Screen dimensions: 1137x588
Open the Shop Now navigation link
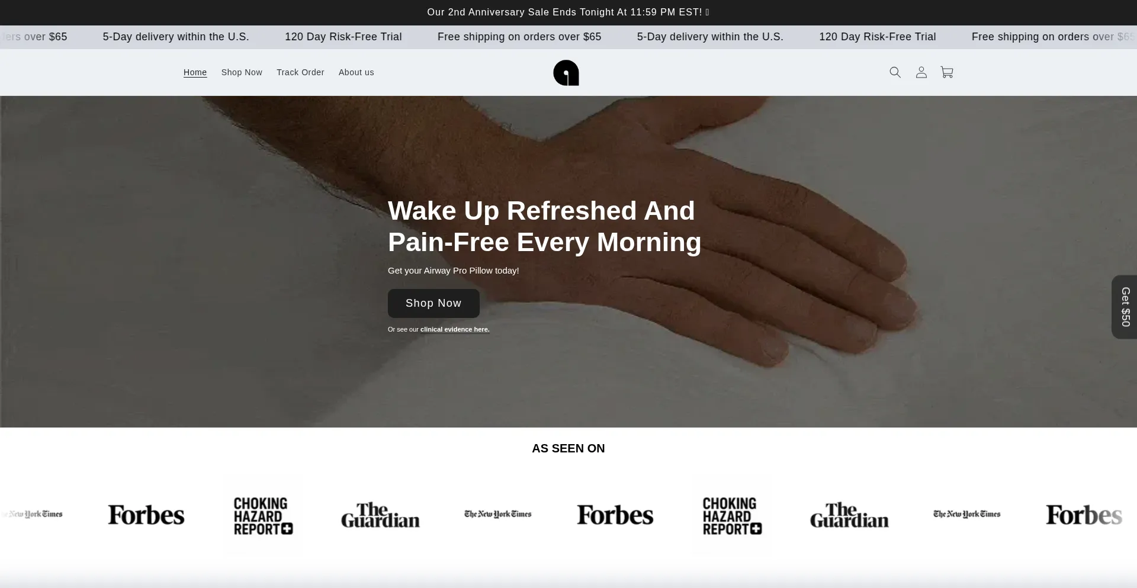point(242,72)
